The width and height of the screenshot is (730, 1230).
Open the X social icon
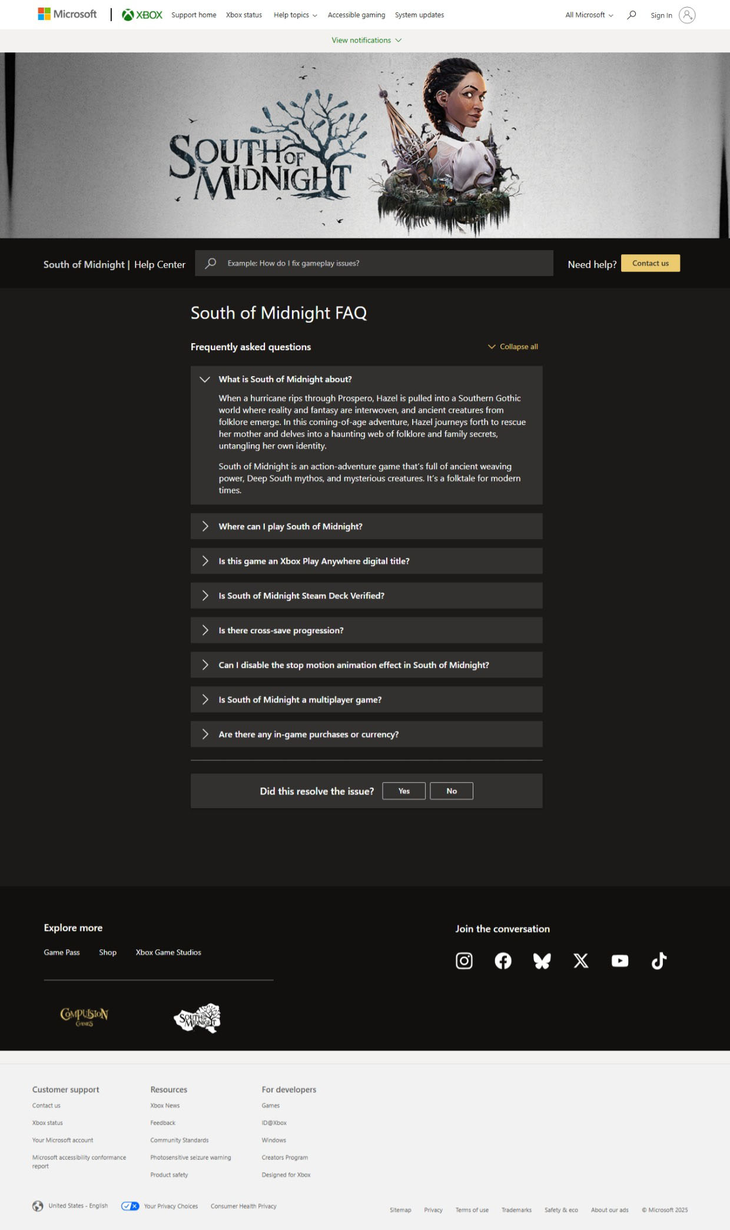coord(580,960)
